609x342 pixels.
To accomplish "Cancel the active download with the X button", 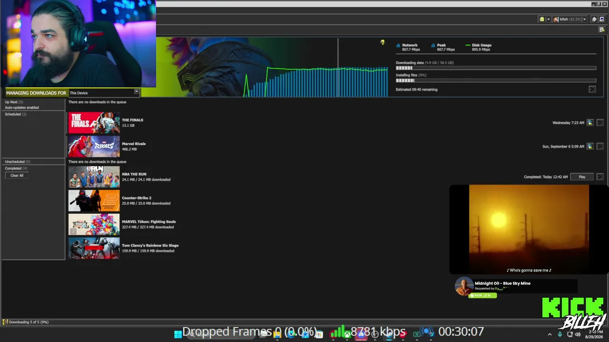I will (592, 89).
